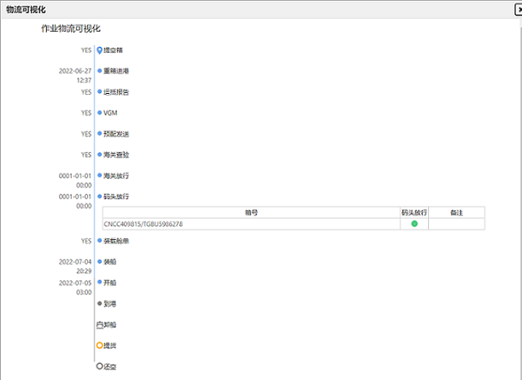
Task: Click the 还空 empty-return circle icon
Action: (100, 366)
